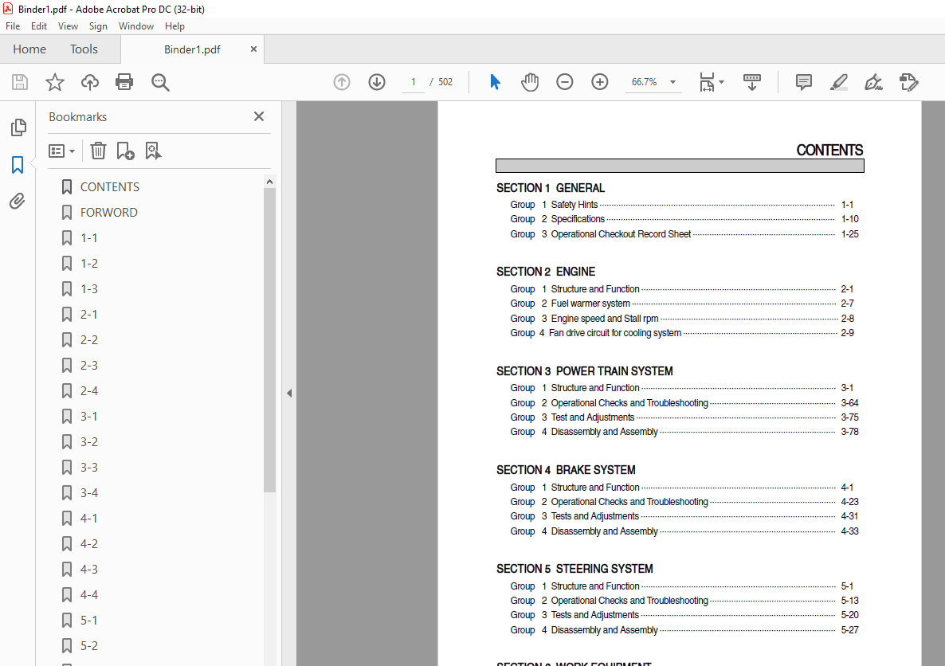Viewport: 945px width, 666px height.
Task: Open Page Thumbnails side panel
Action: coord(18,127)
